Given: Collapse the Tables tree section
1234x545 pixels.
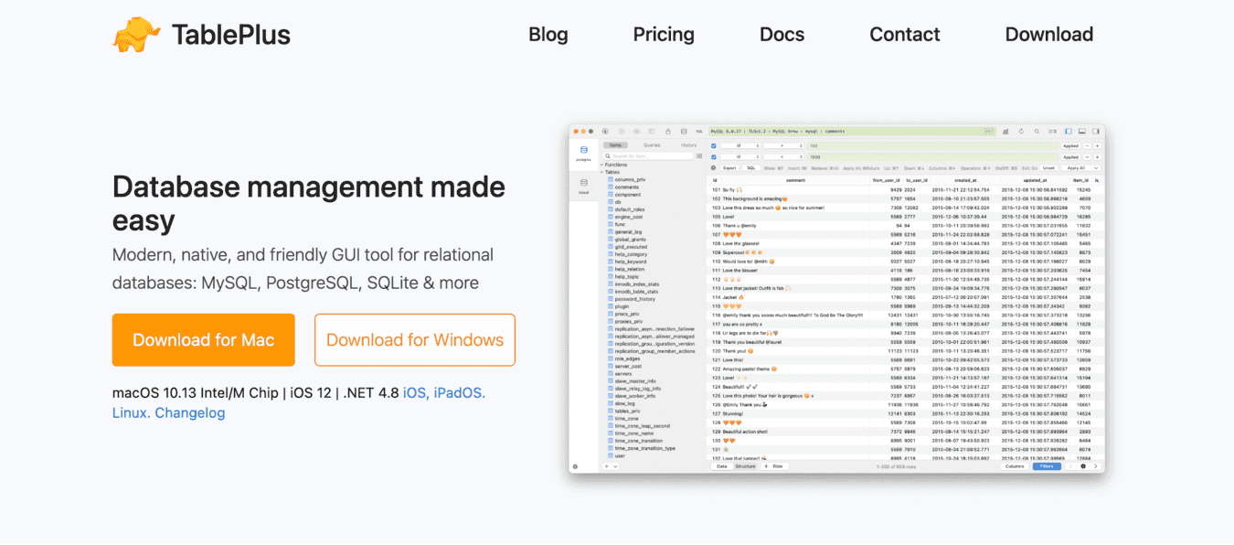Looking at the screenshot, I should (602, 172).
